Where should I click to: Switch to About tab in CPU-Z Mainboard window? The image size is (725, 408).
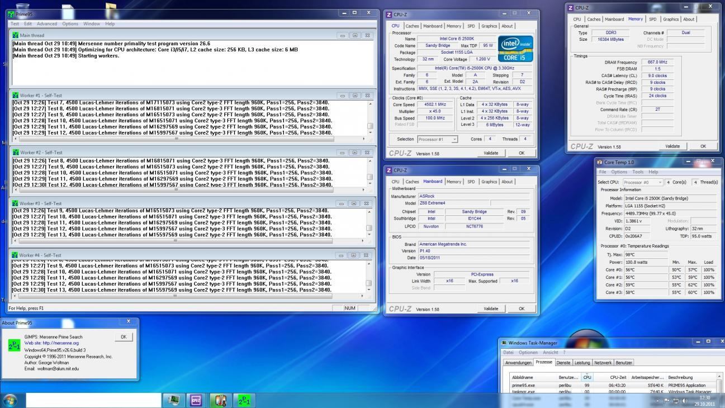point(507,182)
